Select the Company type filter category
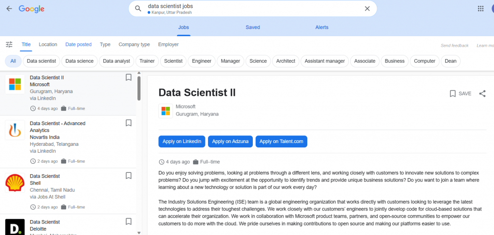The image size is (494, 235). click(x=134, y=44)
